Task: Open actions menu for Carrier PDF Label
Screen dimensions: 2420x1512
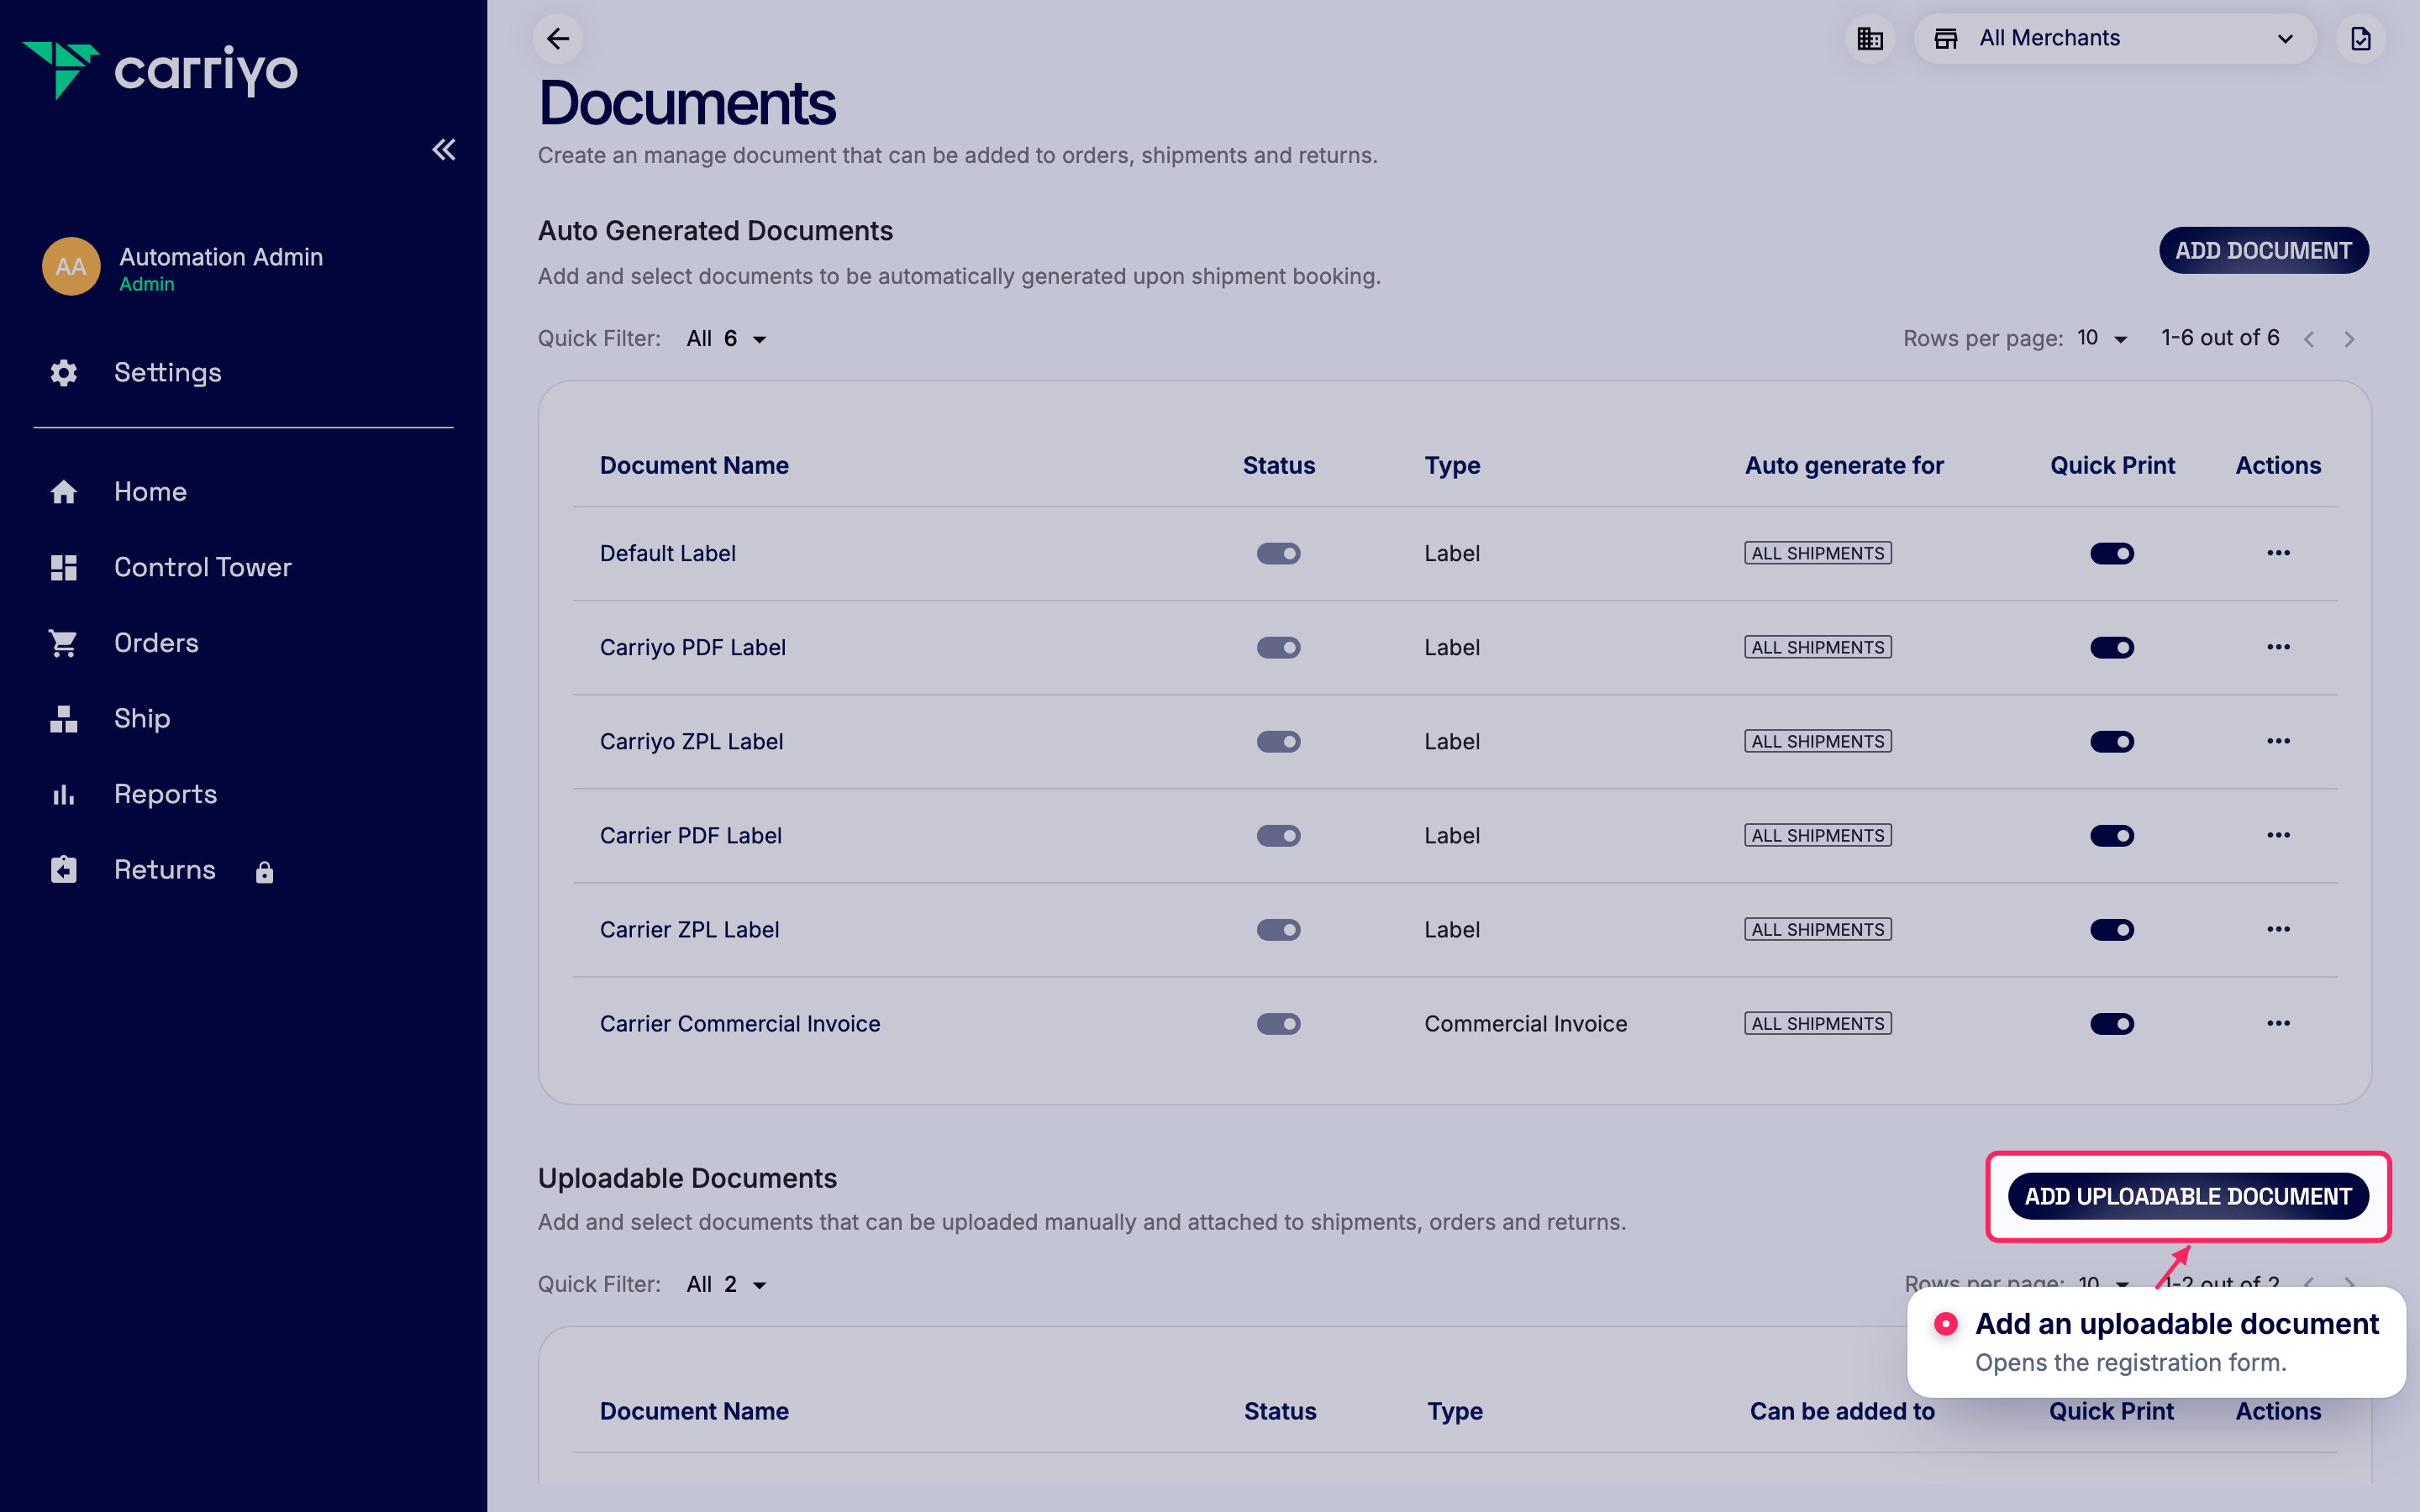Action: [x=2278, y=835]
